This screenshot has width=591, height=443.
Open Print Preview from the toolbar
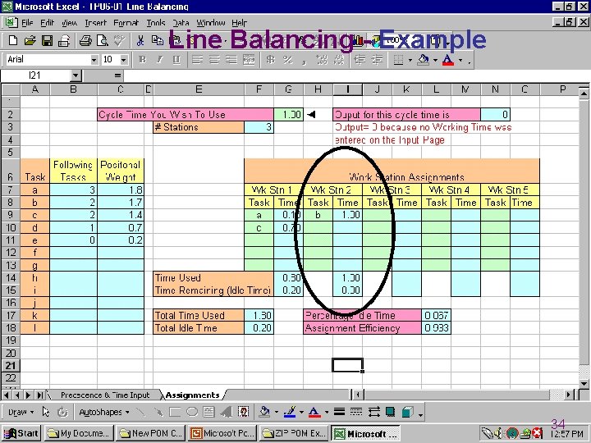102,40
